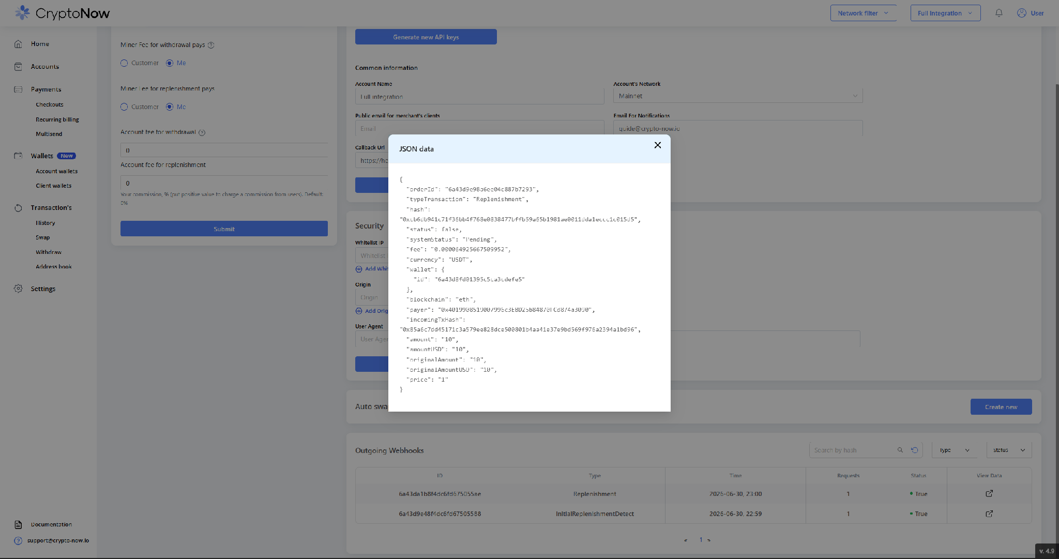Viewport: 1059px width, 559px height.
Task: Select Customer for withdrawal miner fee
Action: (124, 63)
